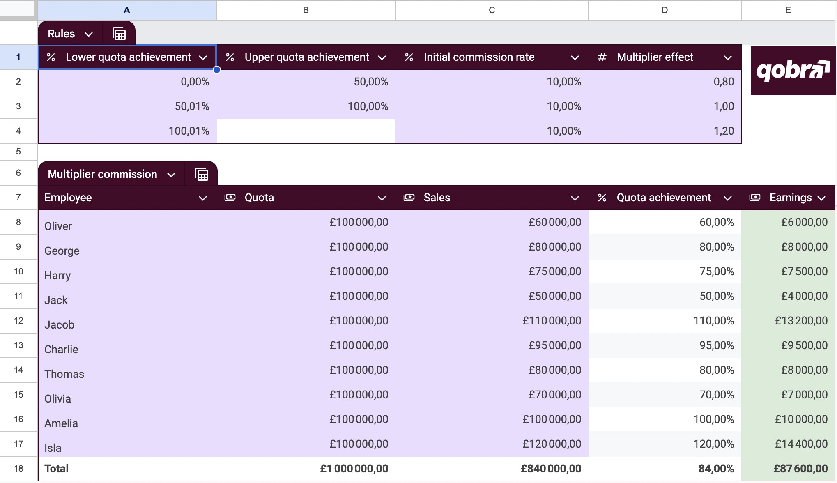Select column B header
The height and width of the screenshot is (483, 837).
point(306,10)
